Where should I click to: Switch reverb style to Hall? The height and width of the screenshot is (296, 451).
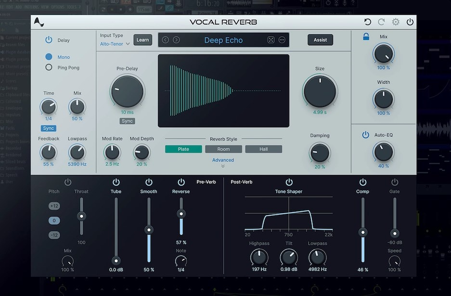(x=263, y=149)
